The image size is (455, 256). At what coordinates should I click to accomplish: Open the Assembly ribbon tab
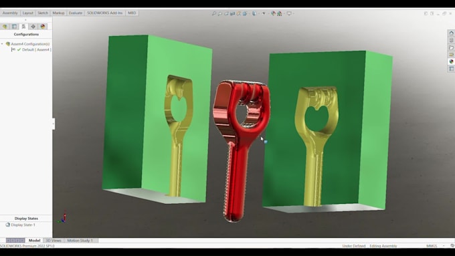click(10, 13)
